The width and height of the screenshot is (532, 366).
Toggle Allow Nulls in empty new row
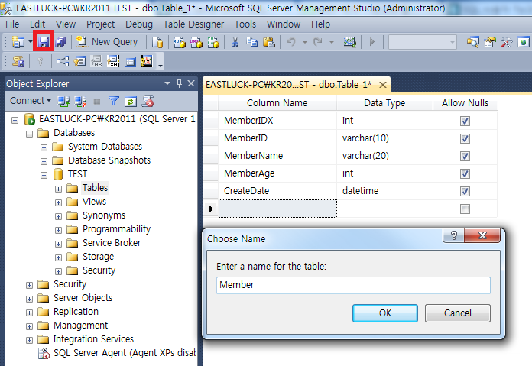point(465,209)
